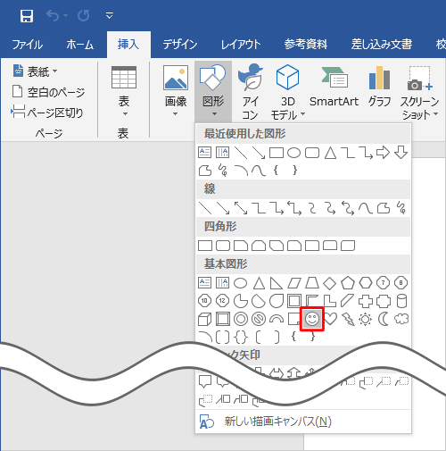Image resolution: width=446 pixels, height=451 pixels.
Task: Select cube shape in 基本図形
Action: coord(204,319)
